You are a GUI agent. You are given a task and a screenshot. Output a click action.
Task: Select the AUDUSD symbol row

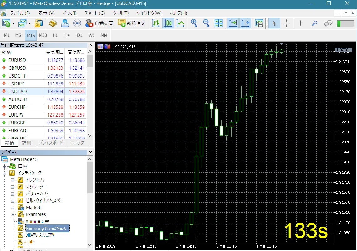point(43,99)
